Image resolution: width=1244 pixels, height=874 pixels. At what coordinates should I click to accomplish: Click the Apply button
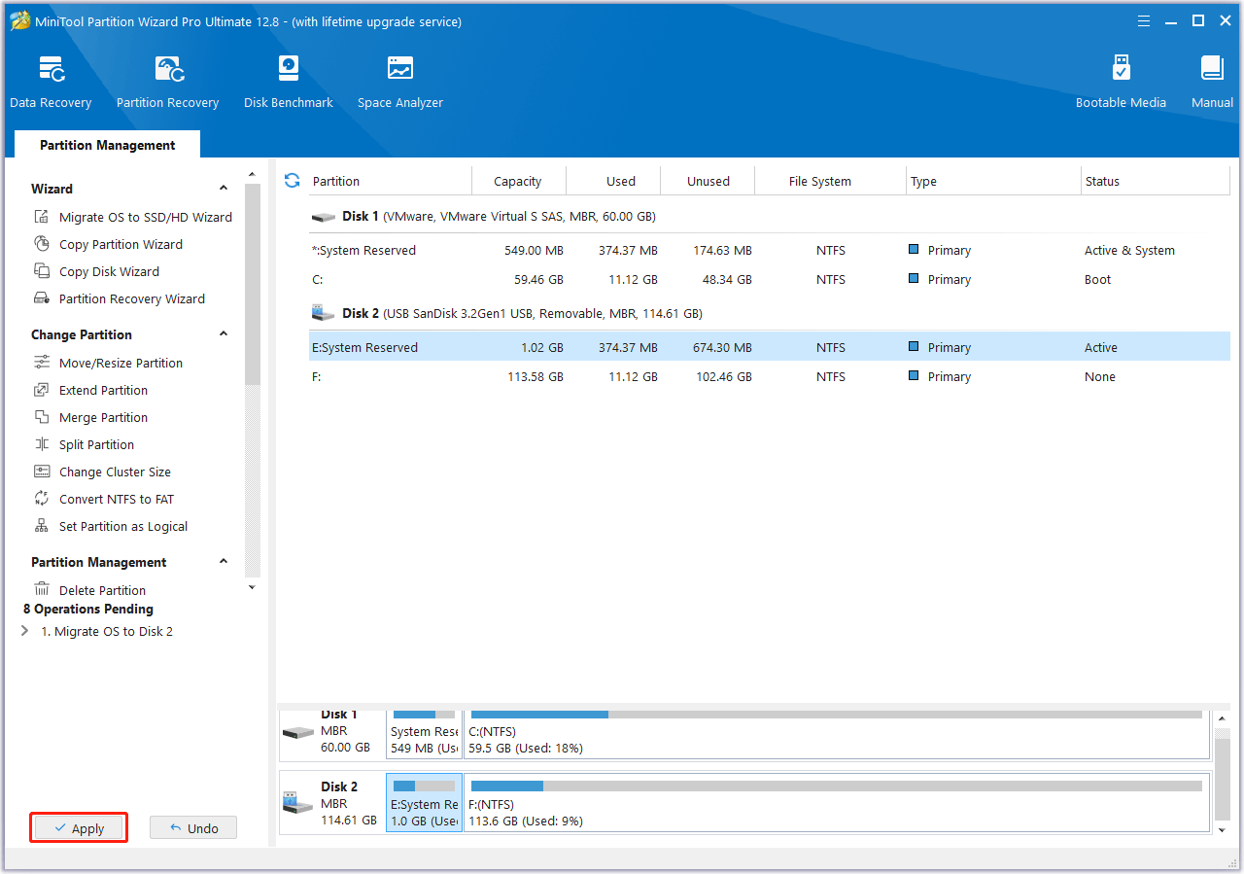79,828
